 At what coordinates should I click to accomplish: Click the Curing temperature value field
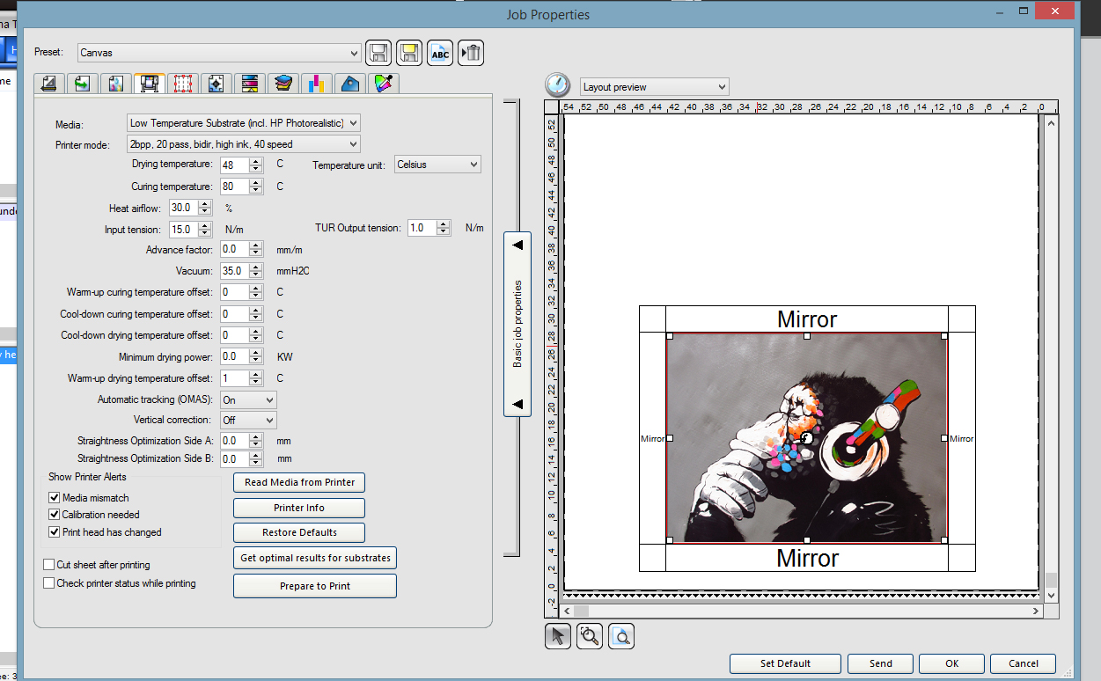coord(234,187)
